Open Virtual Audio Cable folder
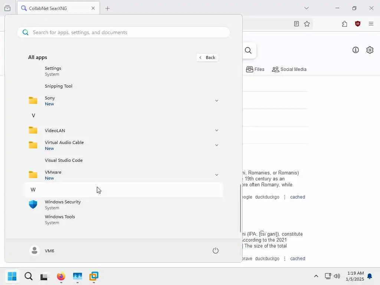The image size is (380, 285). pos(124,145)
